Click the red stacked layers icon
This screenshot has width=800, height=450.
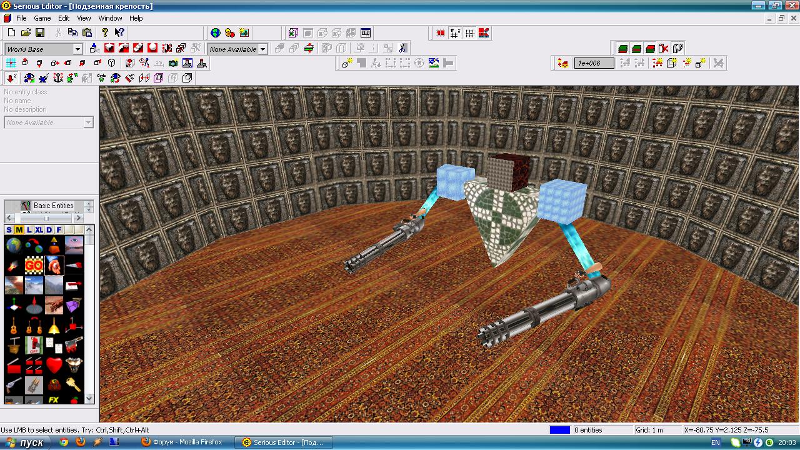(650, 48)
